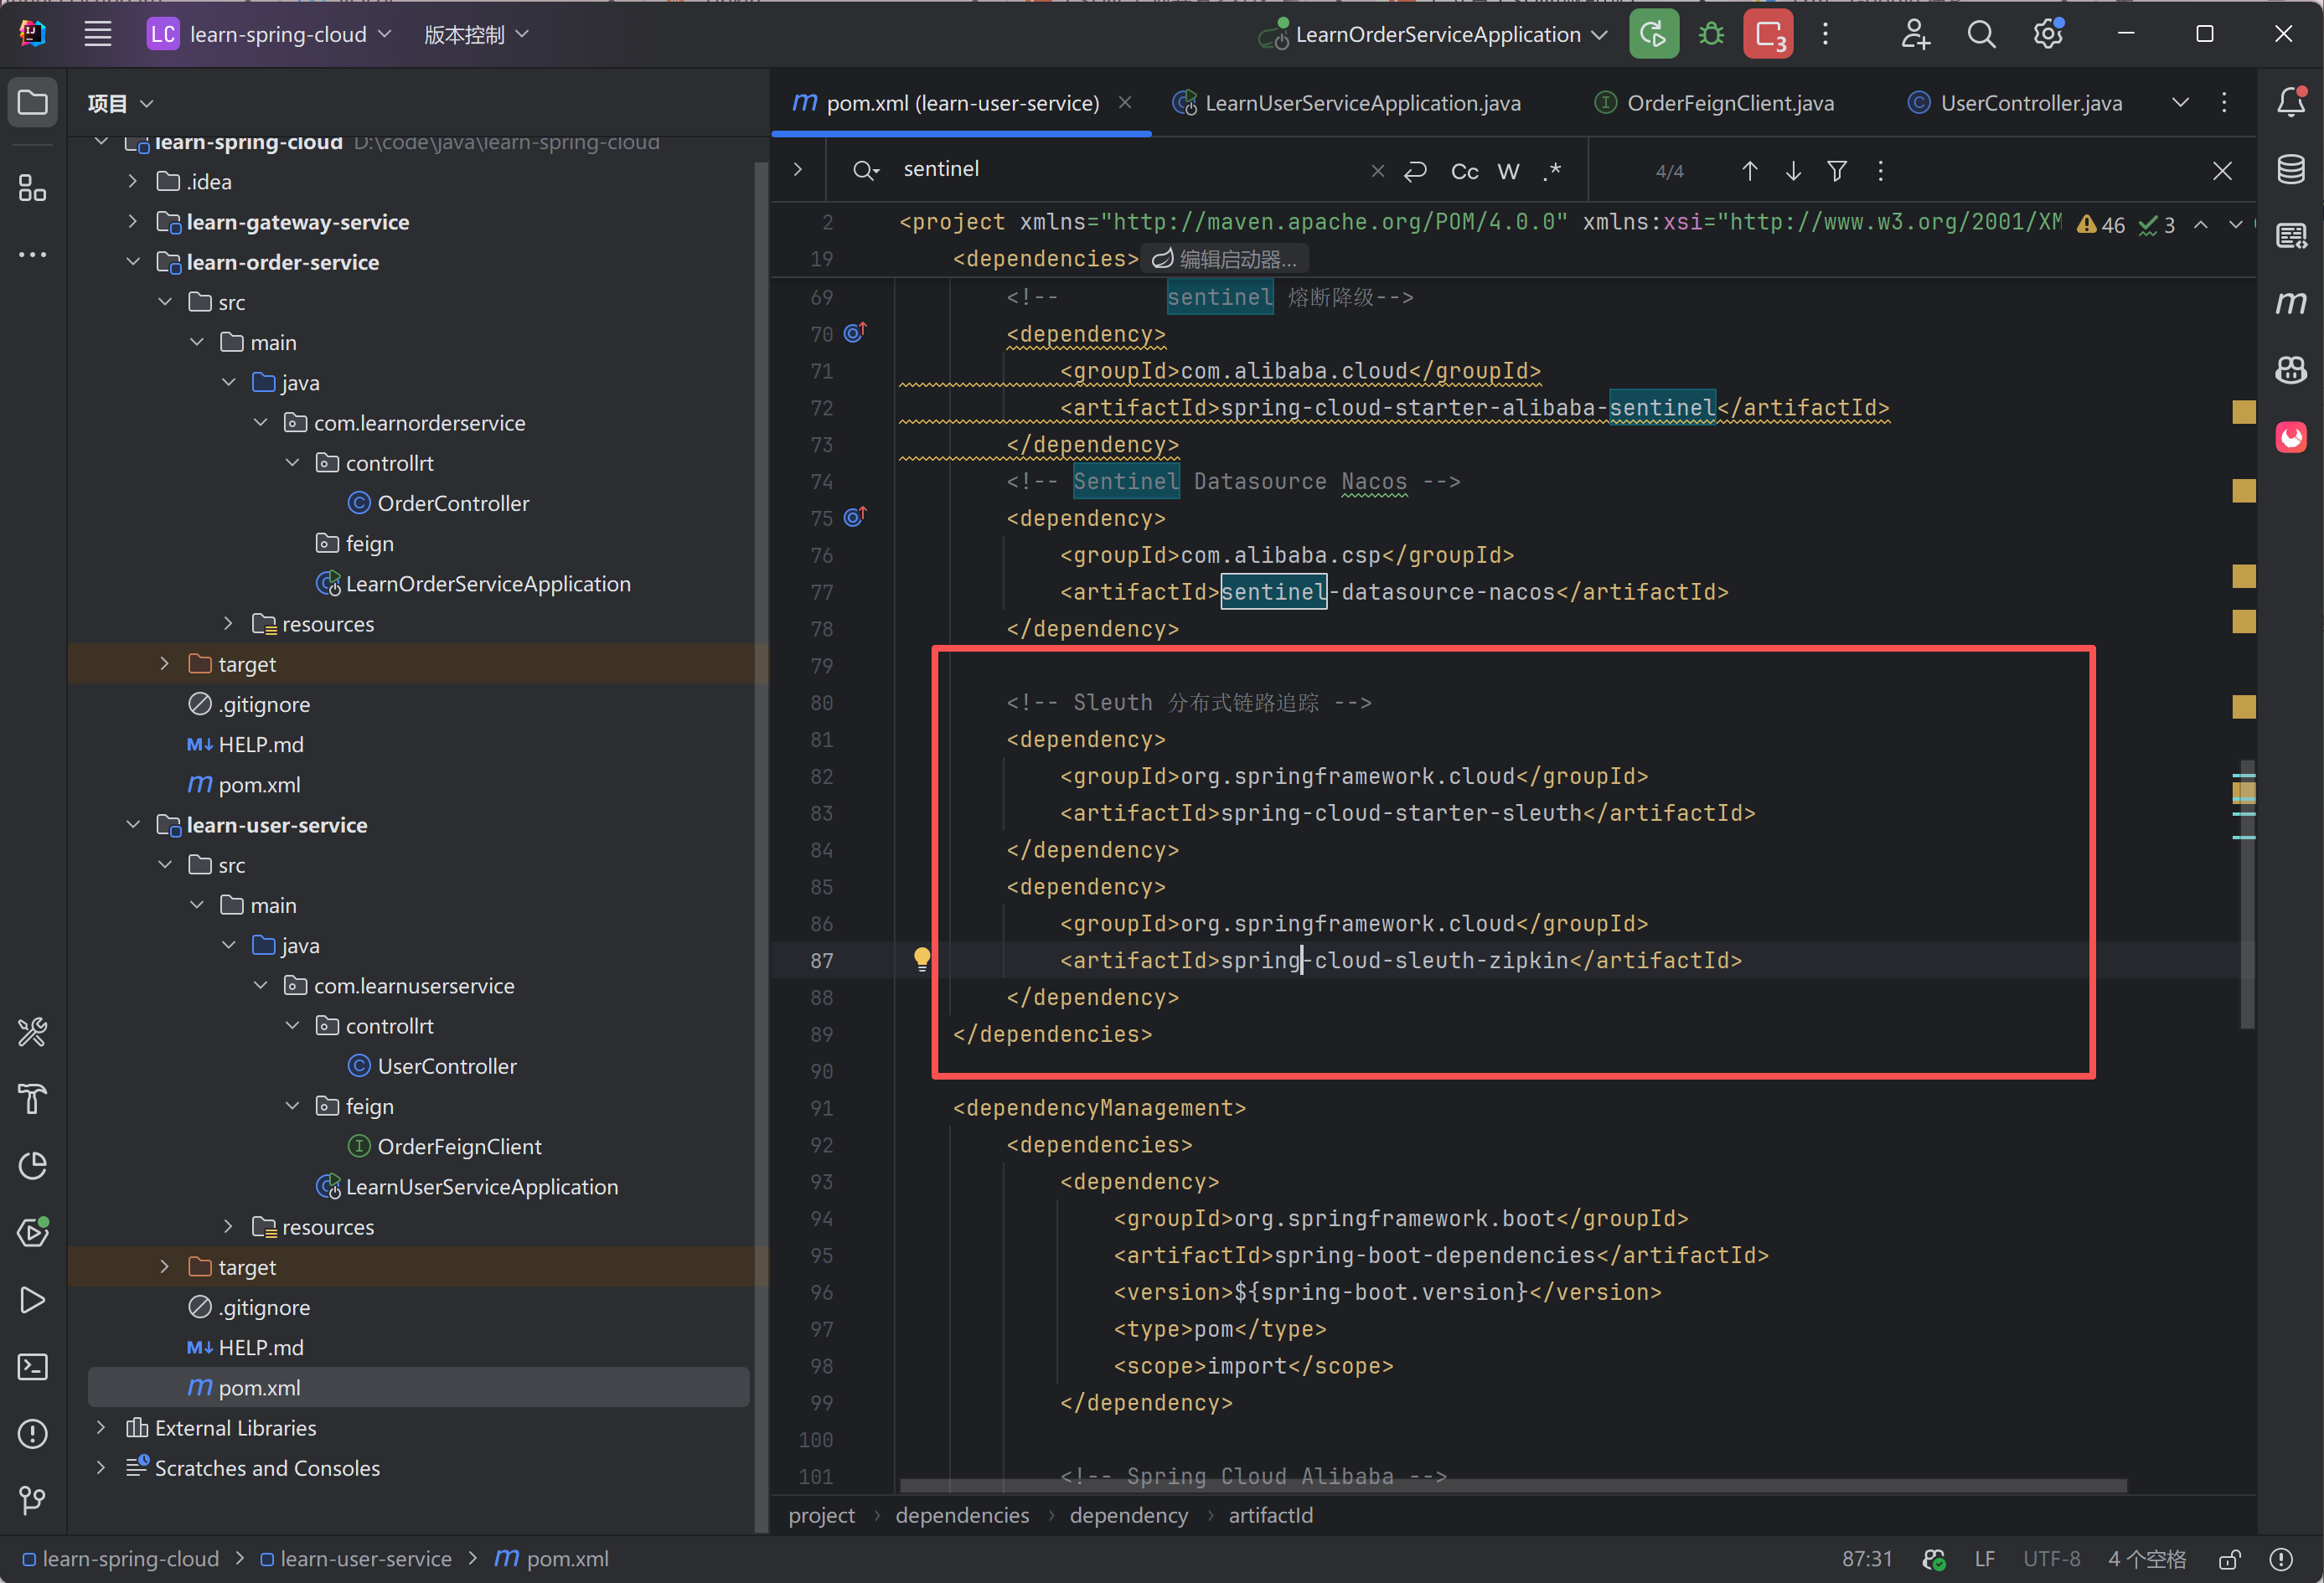Expand the .idea folder
2324x1583 pixels.
coord(132,181)
